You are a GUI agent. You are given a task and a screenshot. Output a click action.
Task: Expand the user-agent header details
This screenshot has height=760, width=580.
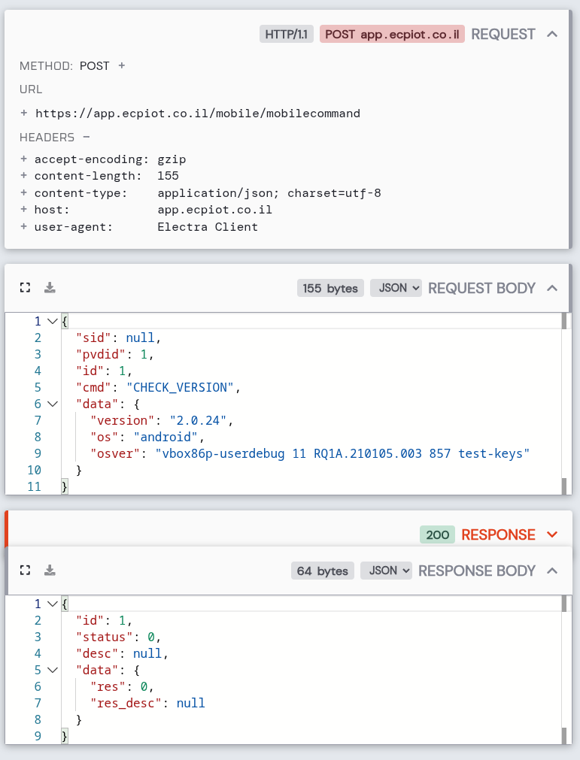click(x=23, y=226)
